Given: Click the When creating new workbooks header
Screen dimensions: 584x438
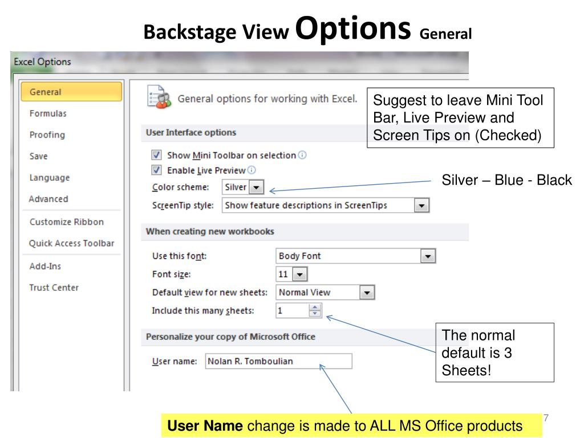Looking at the screenshot, I should [x=210, y=232].
